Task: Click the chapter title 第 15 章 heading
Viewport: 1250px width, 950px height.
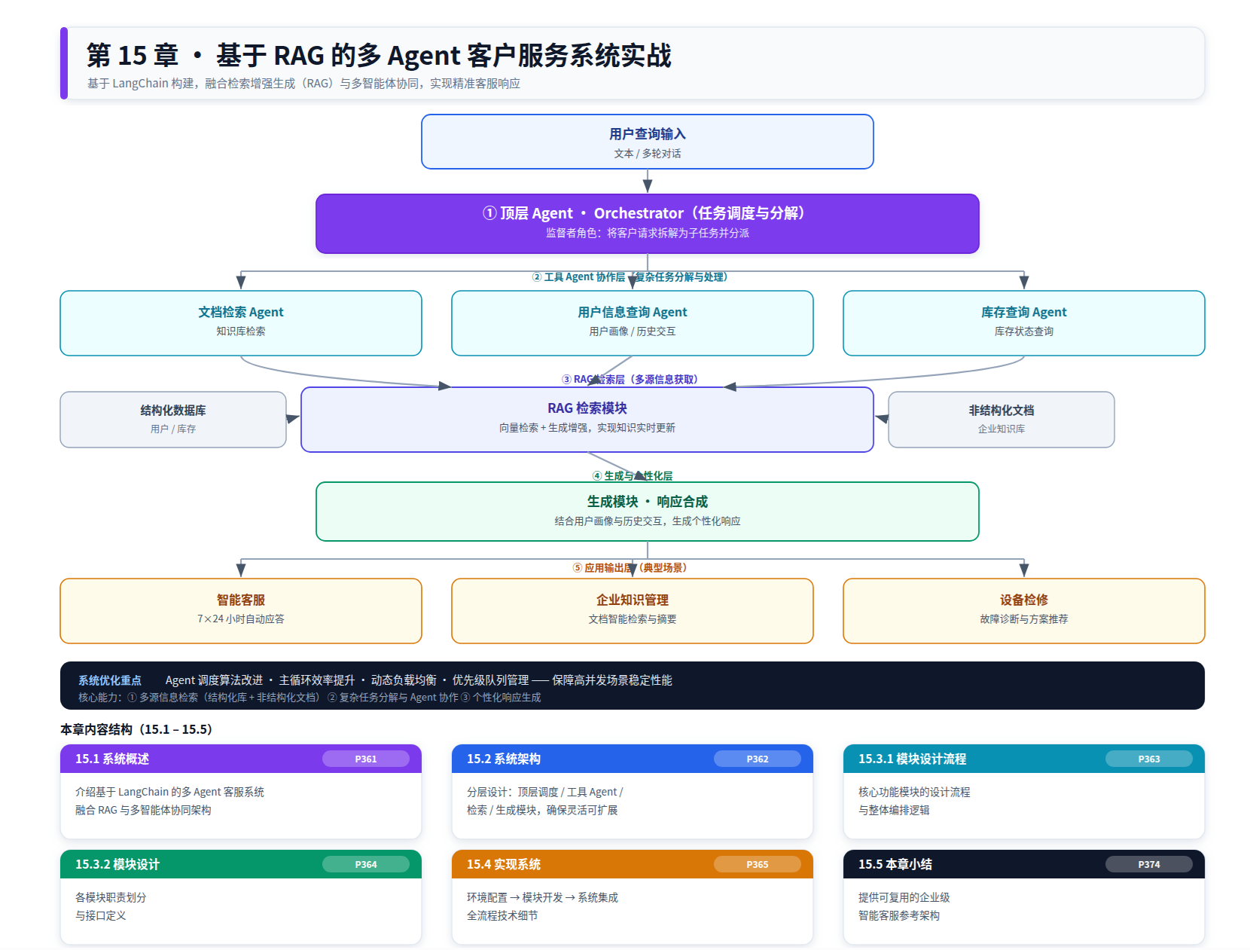Action: coord(379,56)
